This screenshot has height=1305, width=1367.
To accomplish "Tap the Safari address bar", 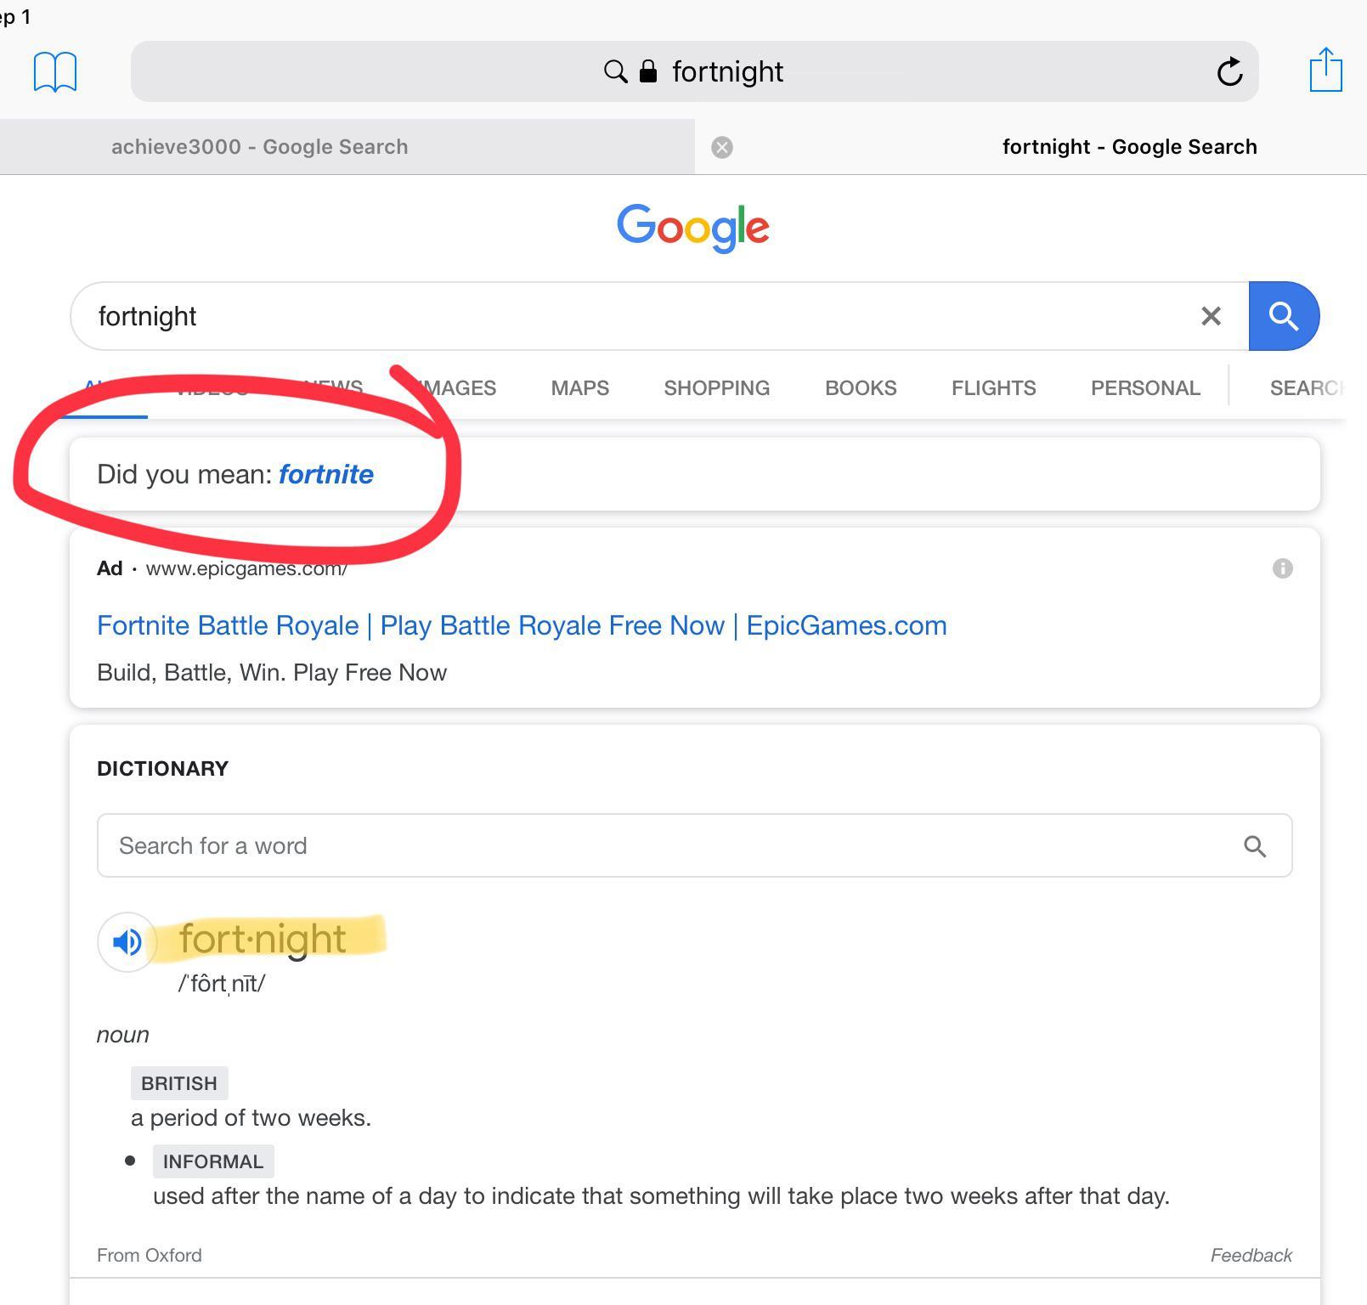I will 693,71.
